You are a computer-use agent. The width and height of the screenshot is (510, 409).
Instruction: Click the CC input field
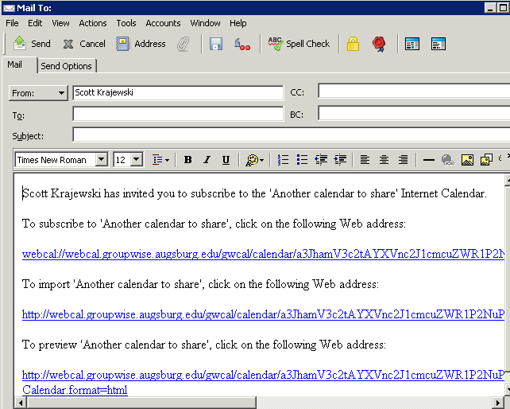coord(414,91)
